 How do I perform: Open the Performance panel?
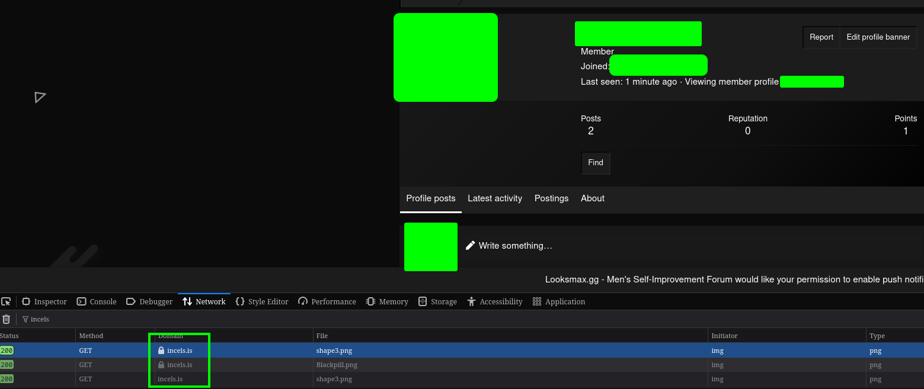click(x=327, y=301)
